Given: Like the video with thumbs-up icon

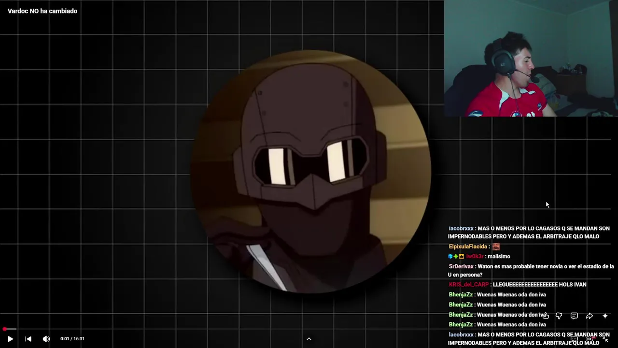Looking at the screenshot, I should coord(546,316).
